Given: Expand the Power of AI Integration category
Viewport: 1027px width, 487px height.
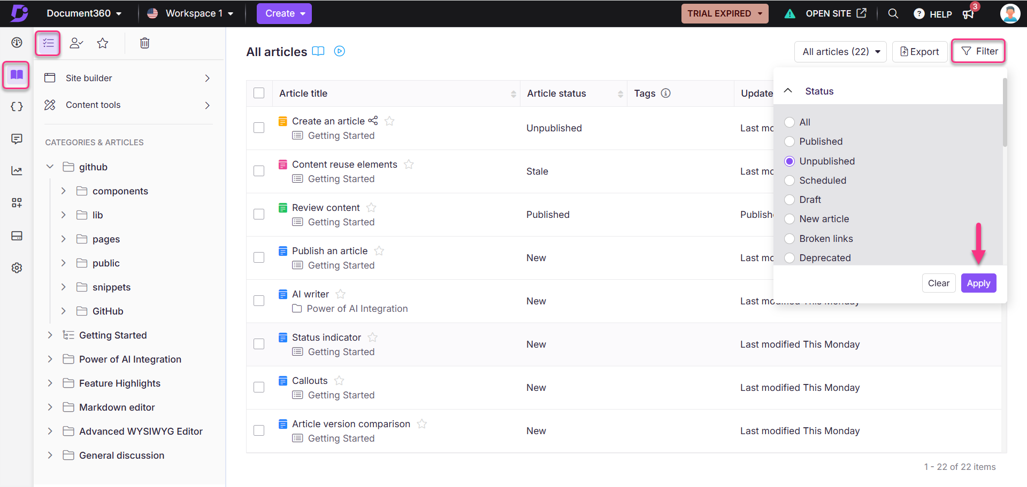Looking at the screenshot, I should pos(50,359).
